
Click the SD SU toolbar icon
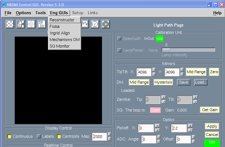42,24
